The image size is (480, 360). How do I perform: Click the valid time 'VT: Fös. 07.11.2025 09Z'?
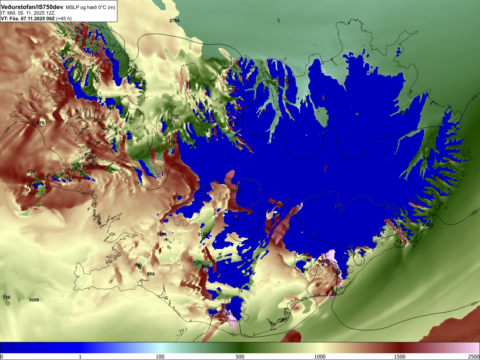click(28, 18)
